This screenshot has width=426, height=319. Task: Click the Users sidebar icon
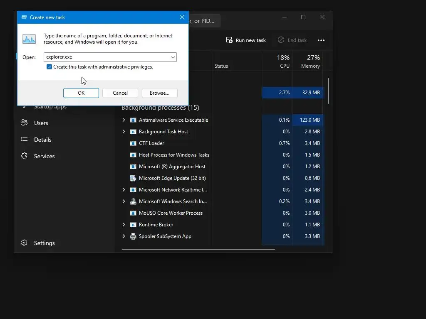[24, 123]
